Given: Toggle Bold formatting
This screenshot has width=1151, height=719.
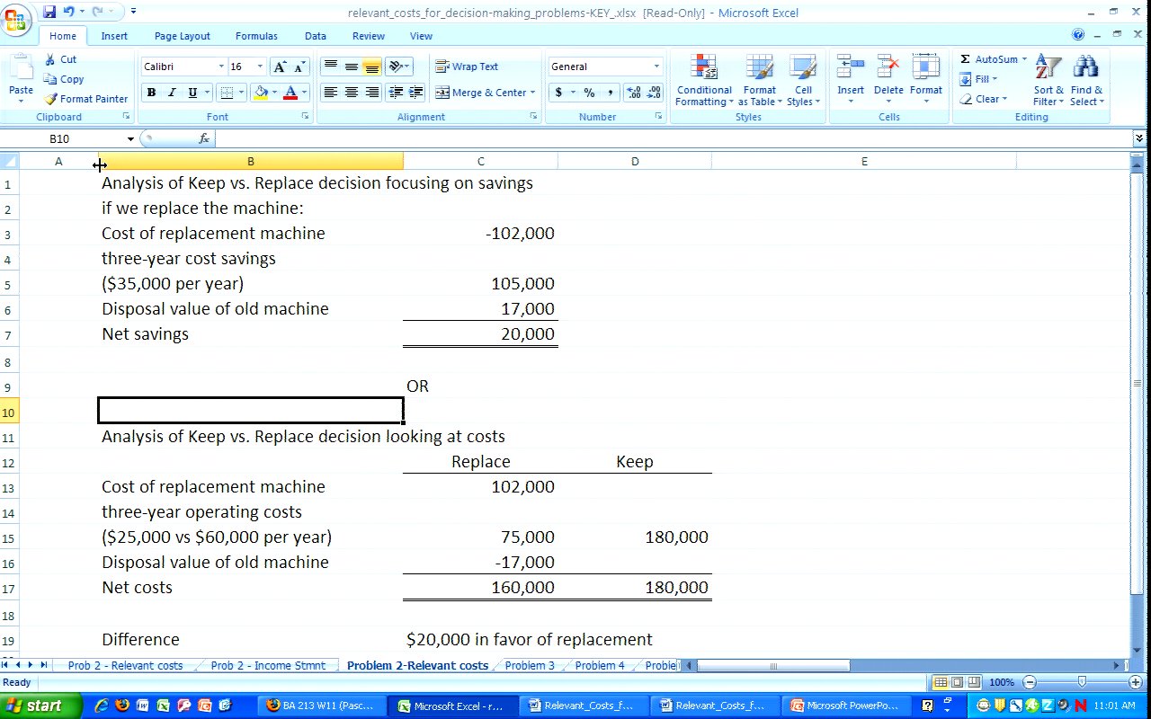Looking at the screenshot, I should 151,93.
